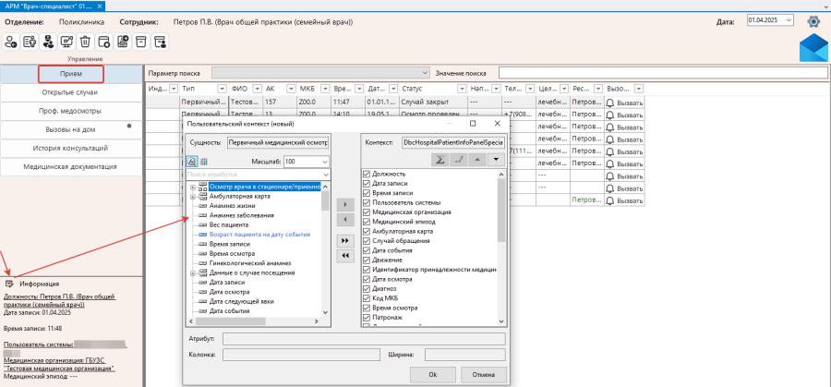The height and width of the screenshot is (387, 831).
Task: Toggle the Медицинская организация checkbox
Action: coord(367,212)
